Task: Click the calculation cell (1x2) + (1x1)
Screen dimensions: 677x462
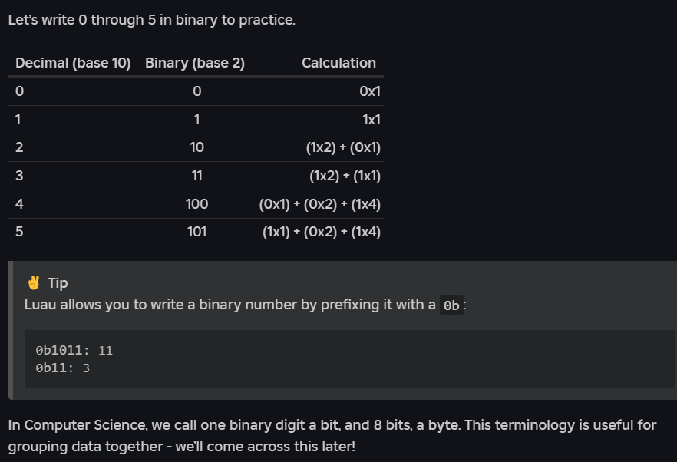Action: (x=345, y=176)
